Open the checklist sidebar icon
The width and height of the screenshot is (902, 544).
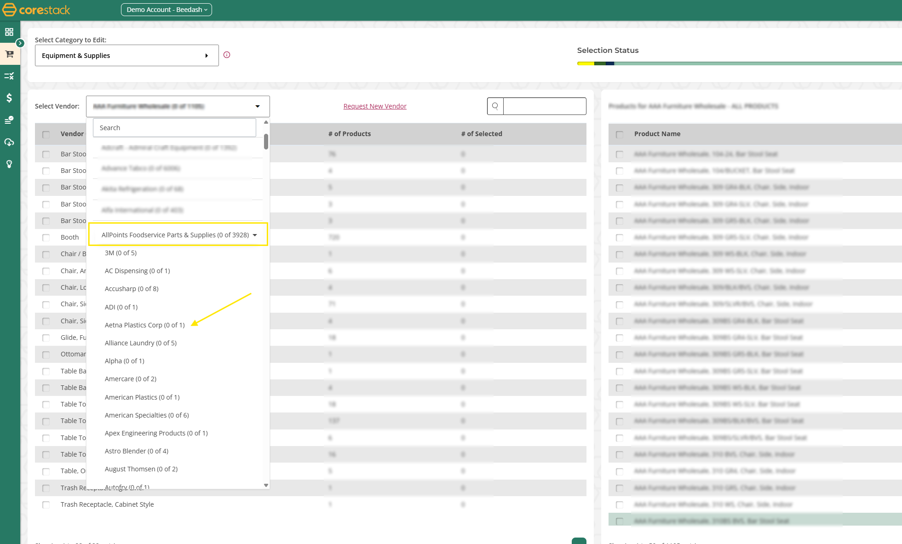(x=9, y=120)
